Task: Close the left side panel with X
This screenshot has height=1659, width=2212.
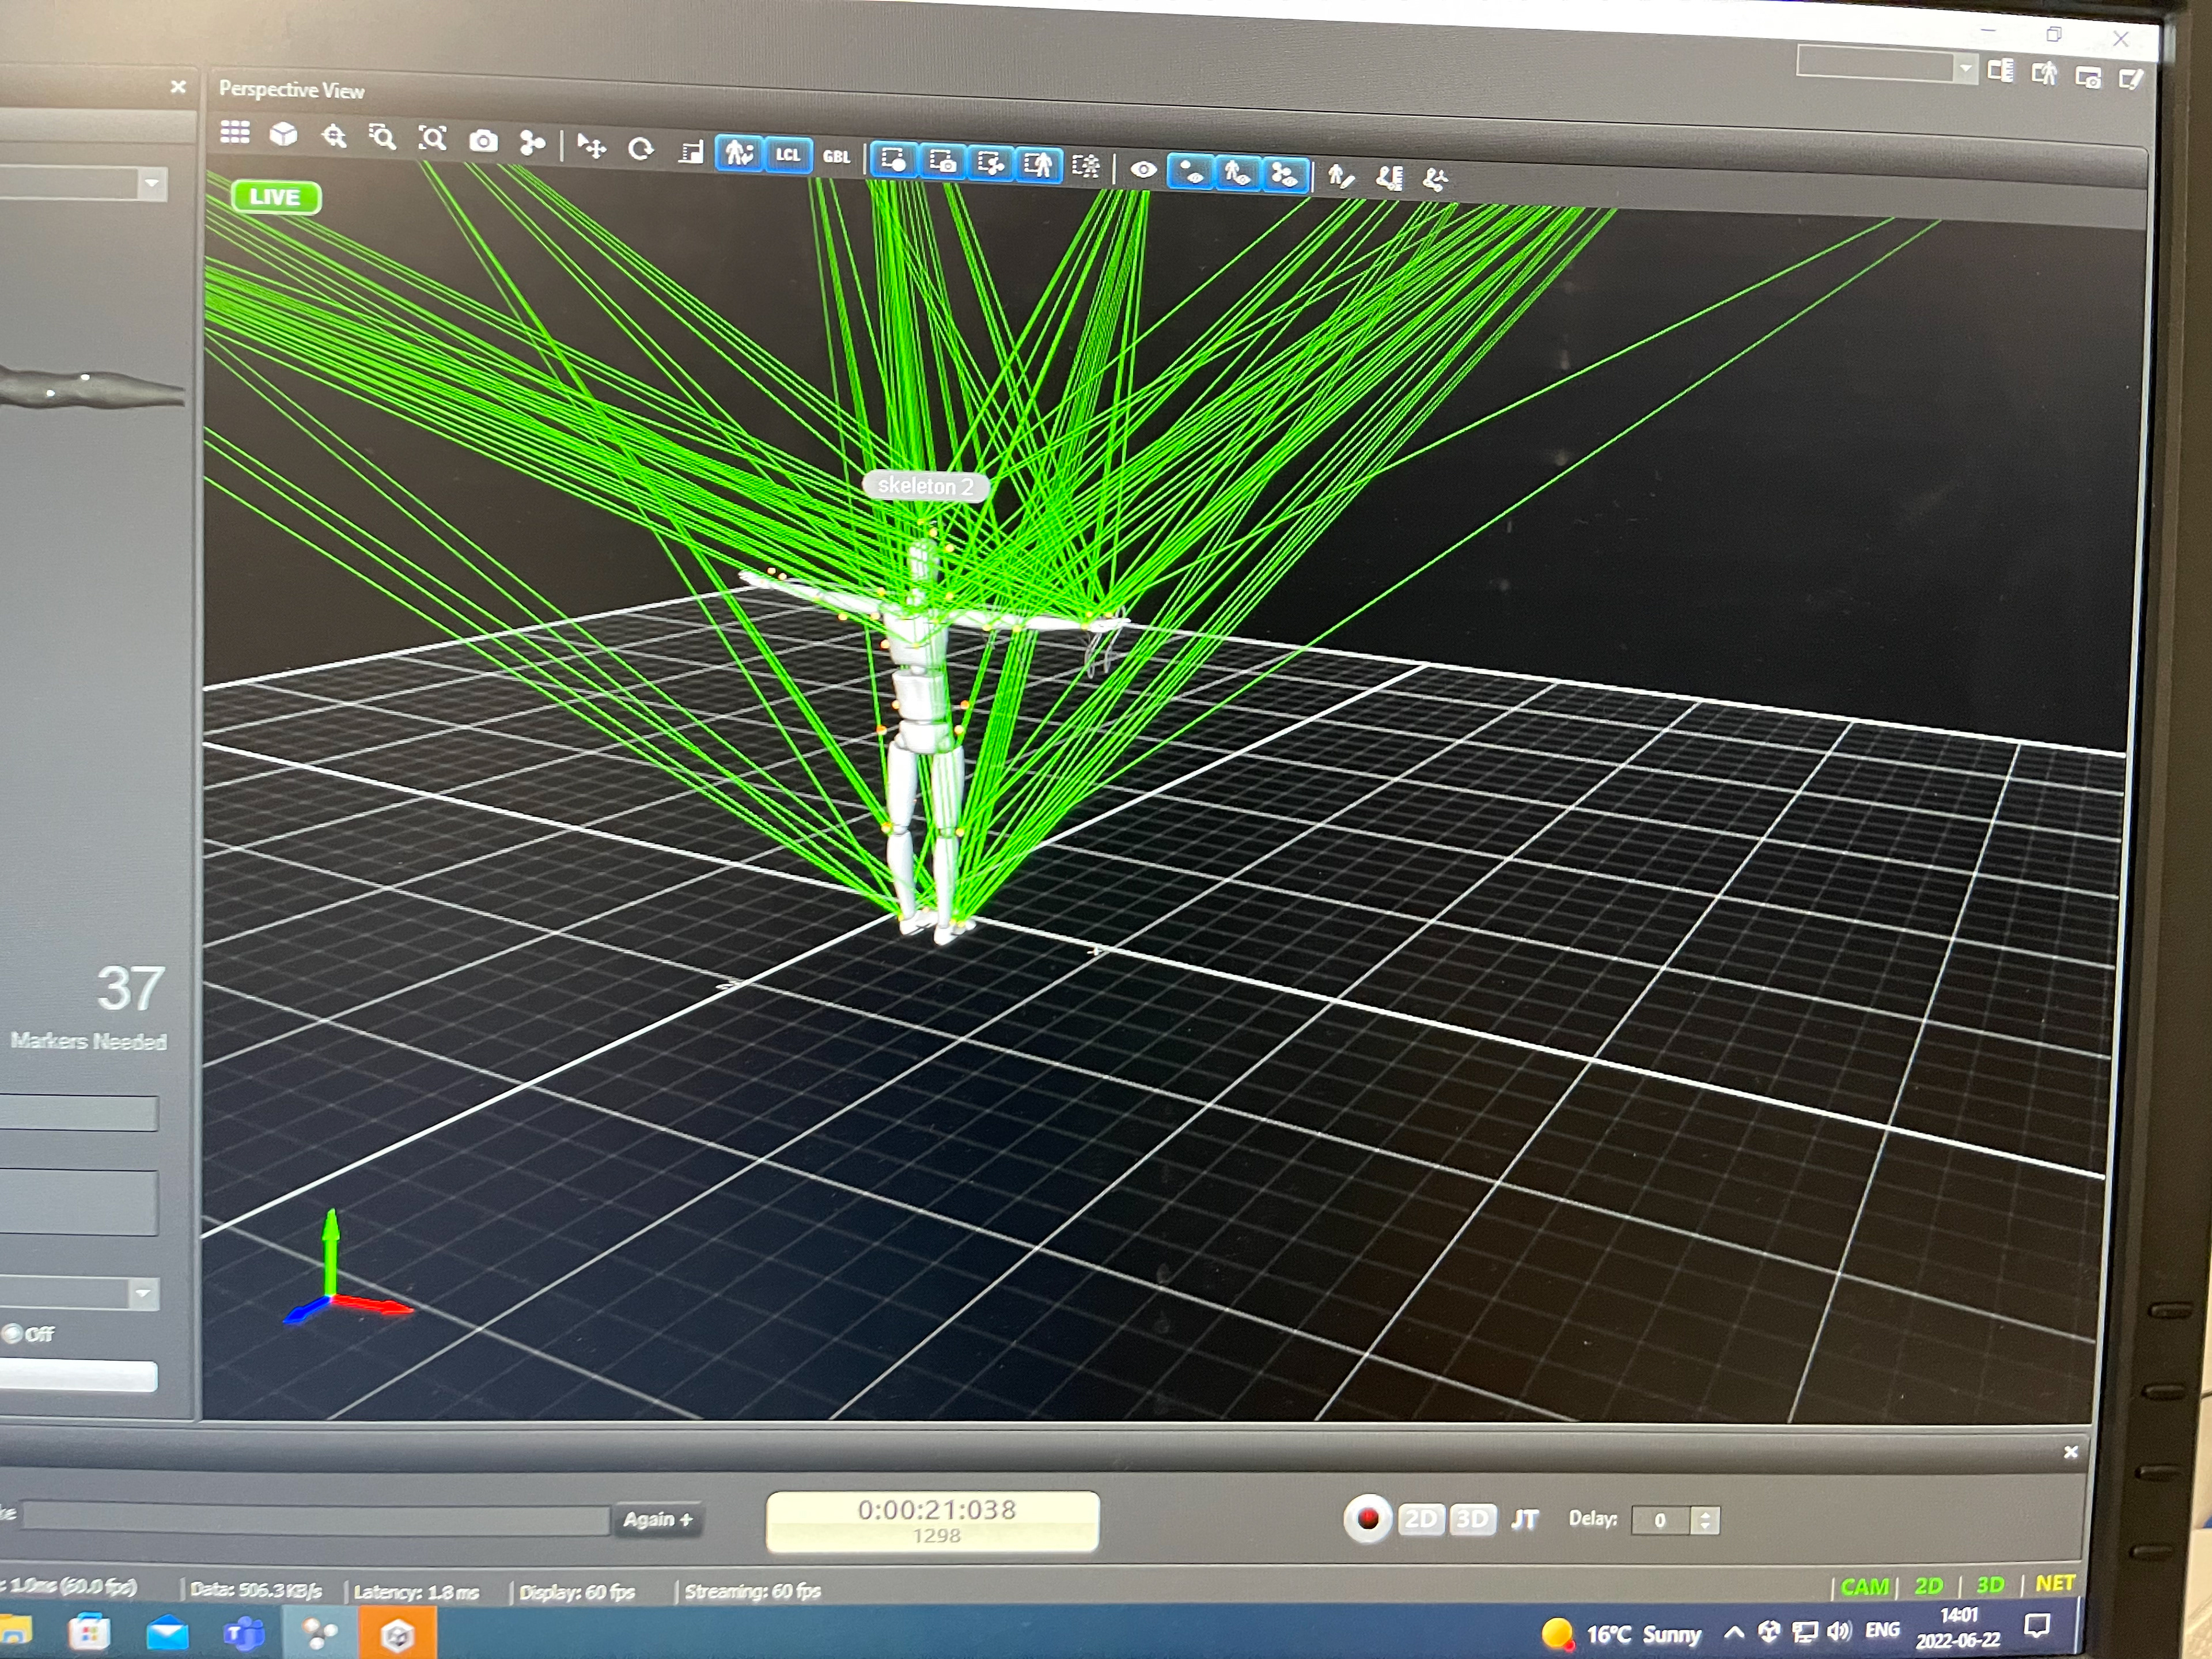Action: click(178, 87)
